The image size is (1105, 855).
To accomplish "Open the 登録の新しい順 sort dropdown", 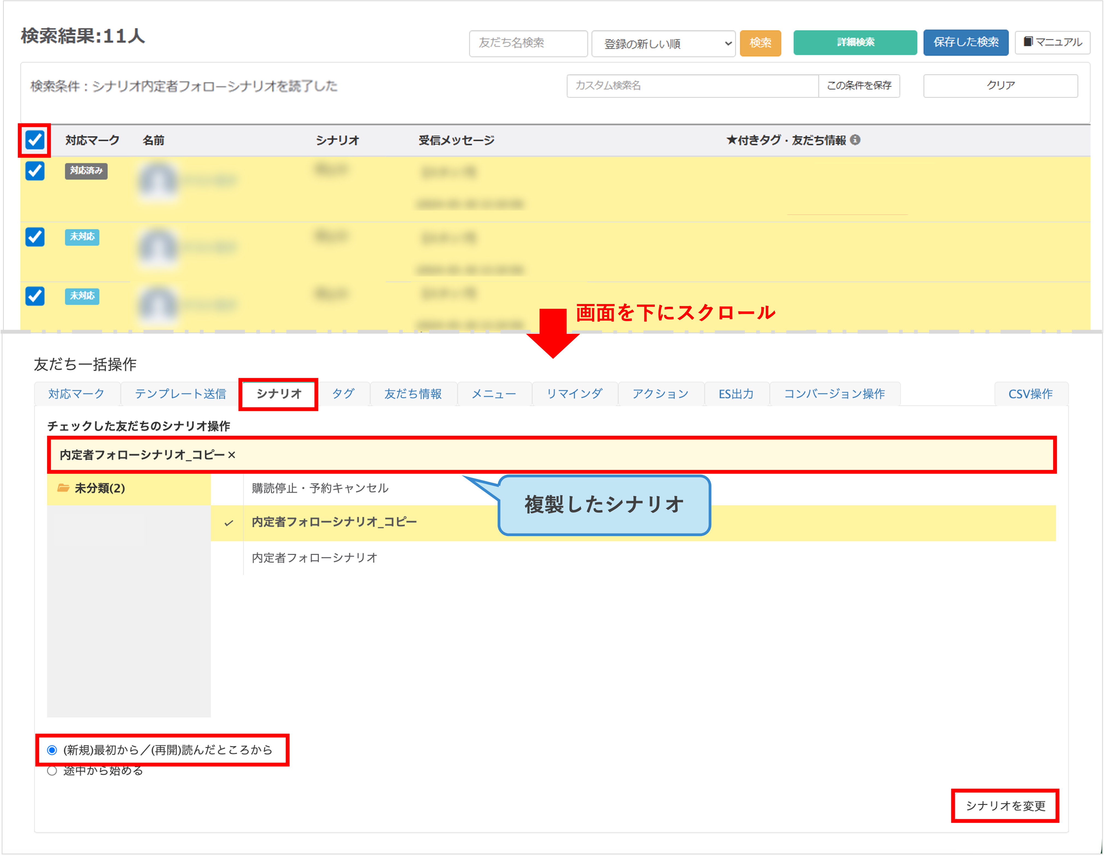I will [x=663, y=44].
